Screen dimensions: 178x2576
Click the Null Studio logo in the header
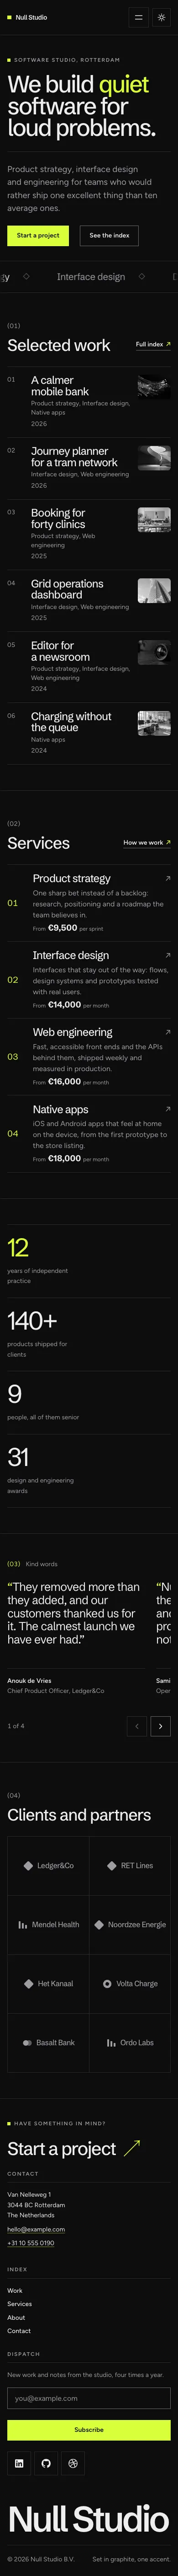27,17
